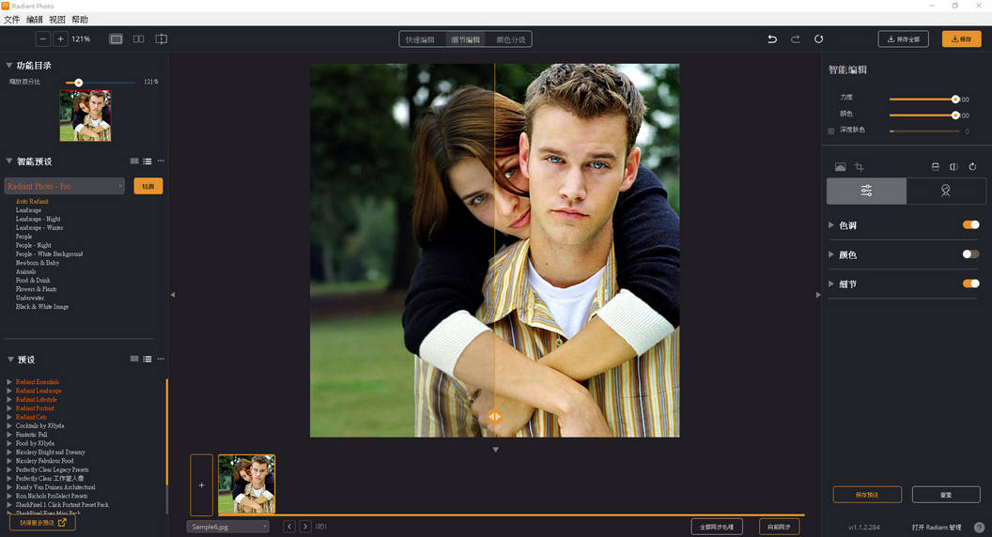Click the undo arrow icon
992x537 pixels.
772,39
